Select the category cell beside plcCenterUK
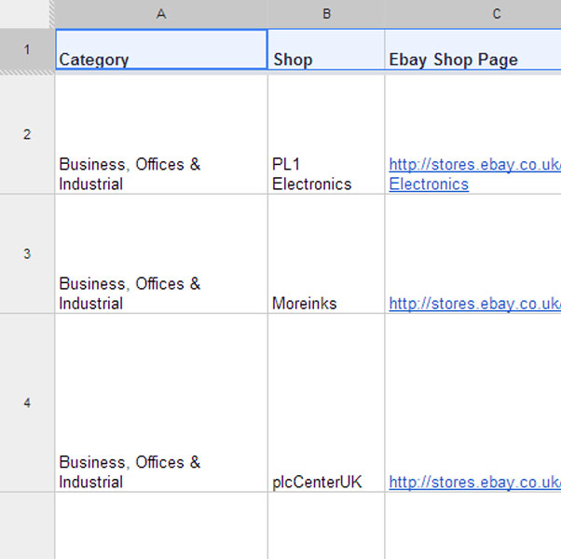Screen dimensions: 561x559 point(161,402)
